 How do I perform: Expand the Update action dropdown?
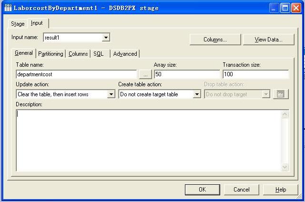111,94
